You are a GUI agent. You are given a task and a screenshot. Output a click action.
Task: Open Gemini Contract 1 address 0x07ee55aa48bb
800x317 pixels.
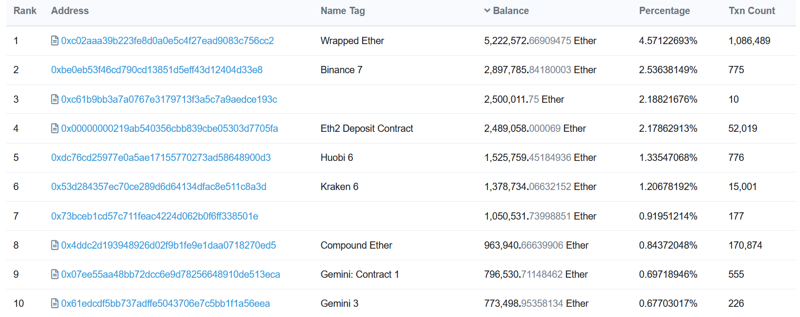[x=170, y=274]
